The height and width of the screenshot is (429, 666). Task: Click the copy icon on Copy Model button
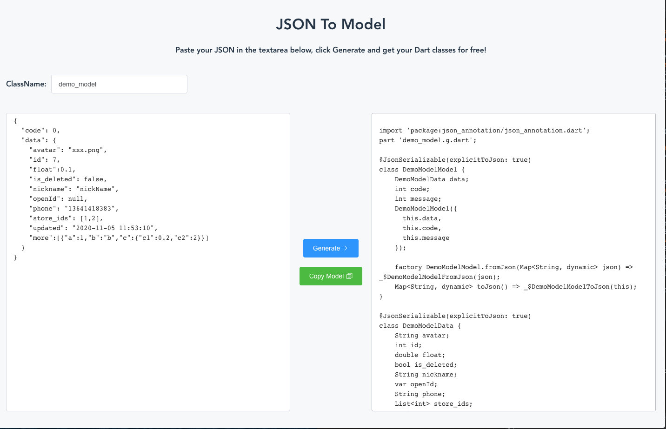click(x=350, y=276)
